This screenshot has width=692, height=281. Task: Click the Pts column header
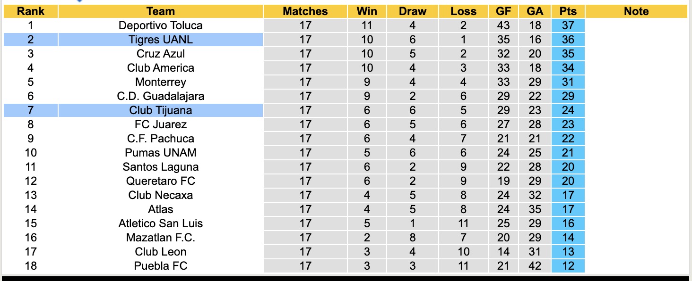click(x=568, y=11)
